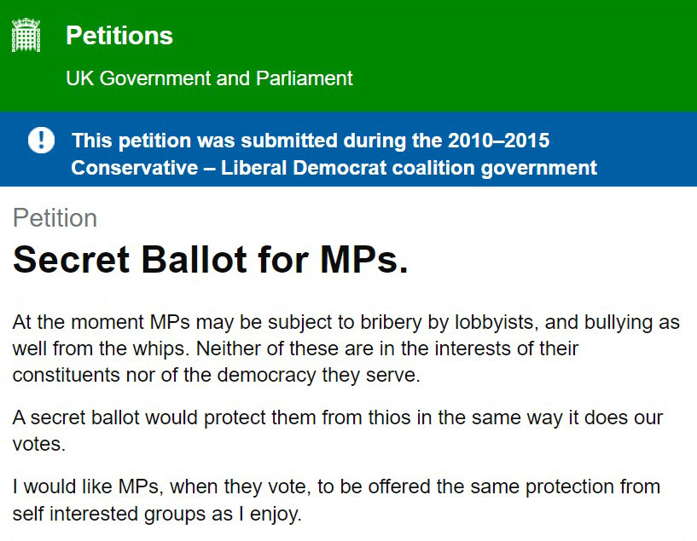The width and height of the screenshot is (697, 541).
Task: Click the '2010–2015' date range in banner
Action: click(498, 141)
